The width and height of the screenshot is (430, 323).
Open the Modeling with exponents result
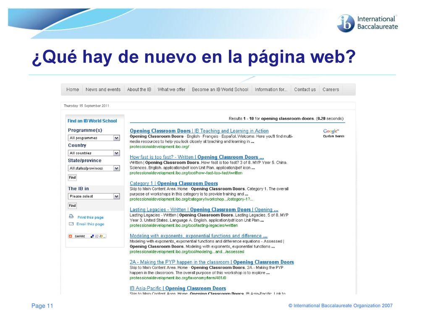(x=199, y=236)
